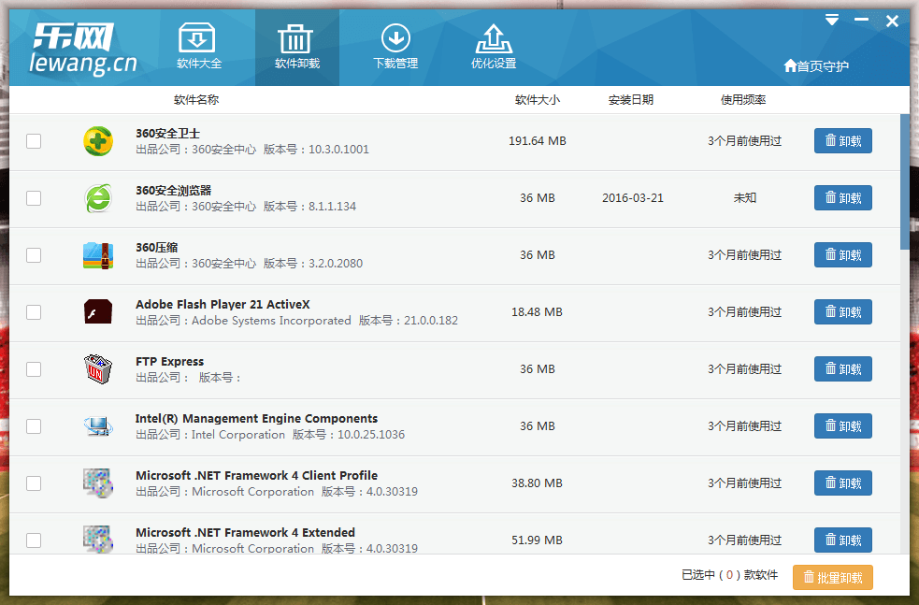Open the 软件大全 software library tab
The width and height of the screenshot is (919, 605).
[x=199, y=47]
